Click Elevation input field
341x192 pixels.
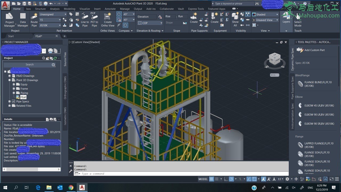(x=147, y=17)
